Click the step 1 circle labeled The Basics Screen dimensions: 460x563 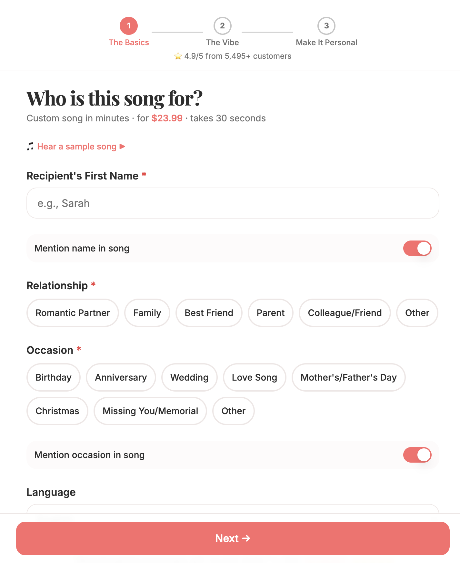coord(129,26)
